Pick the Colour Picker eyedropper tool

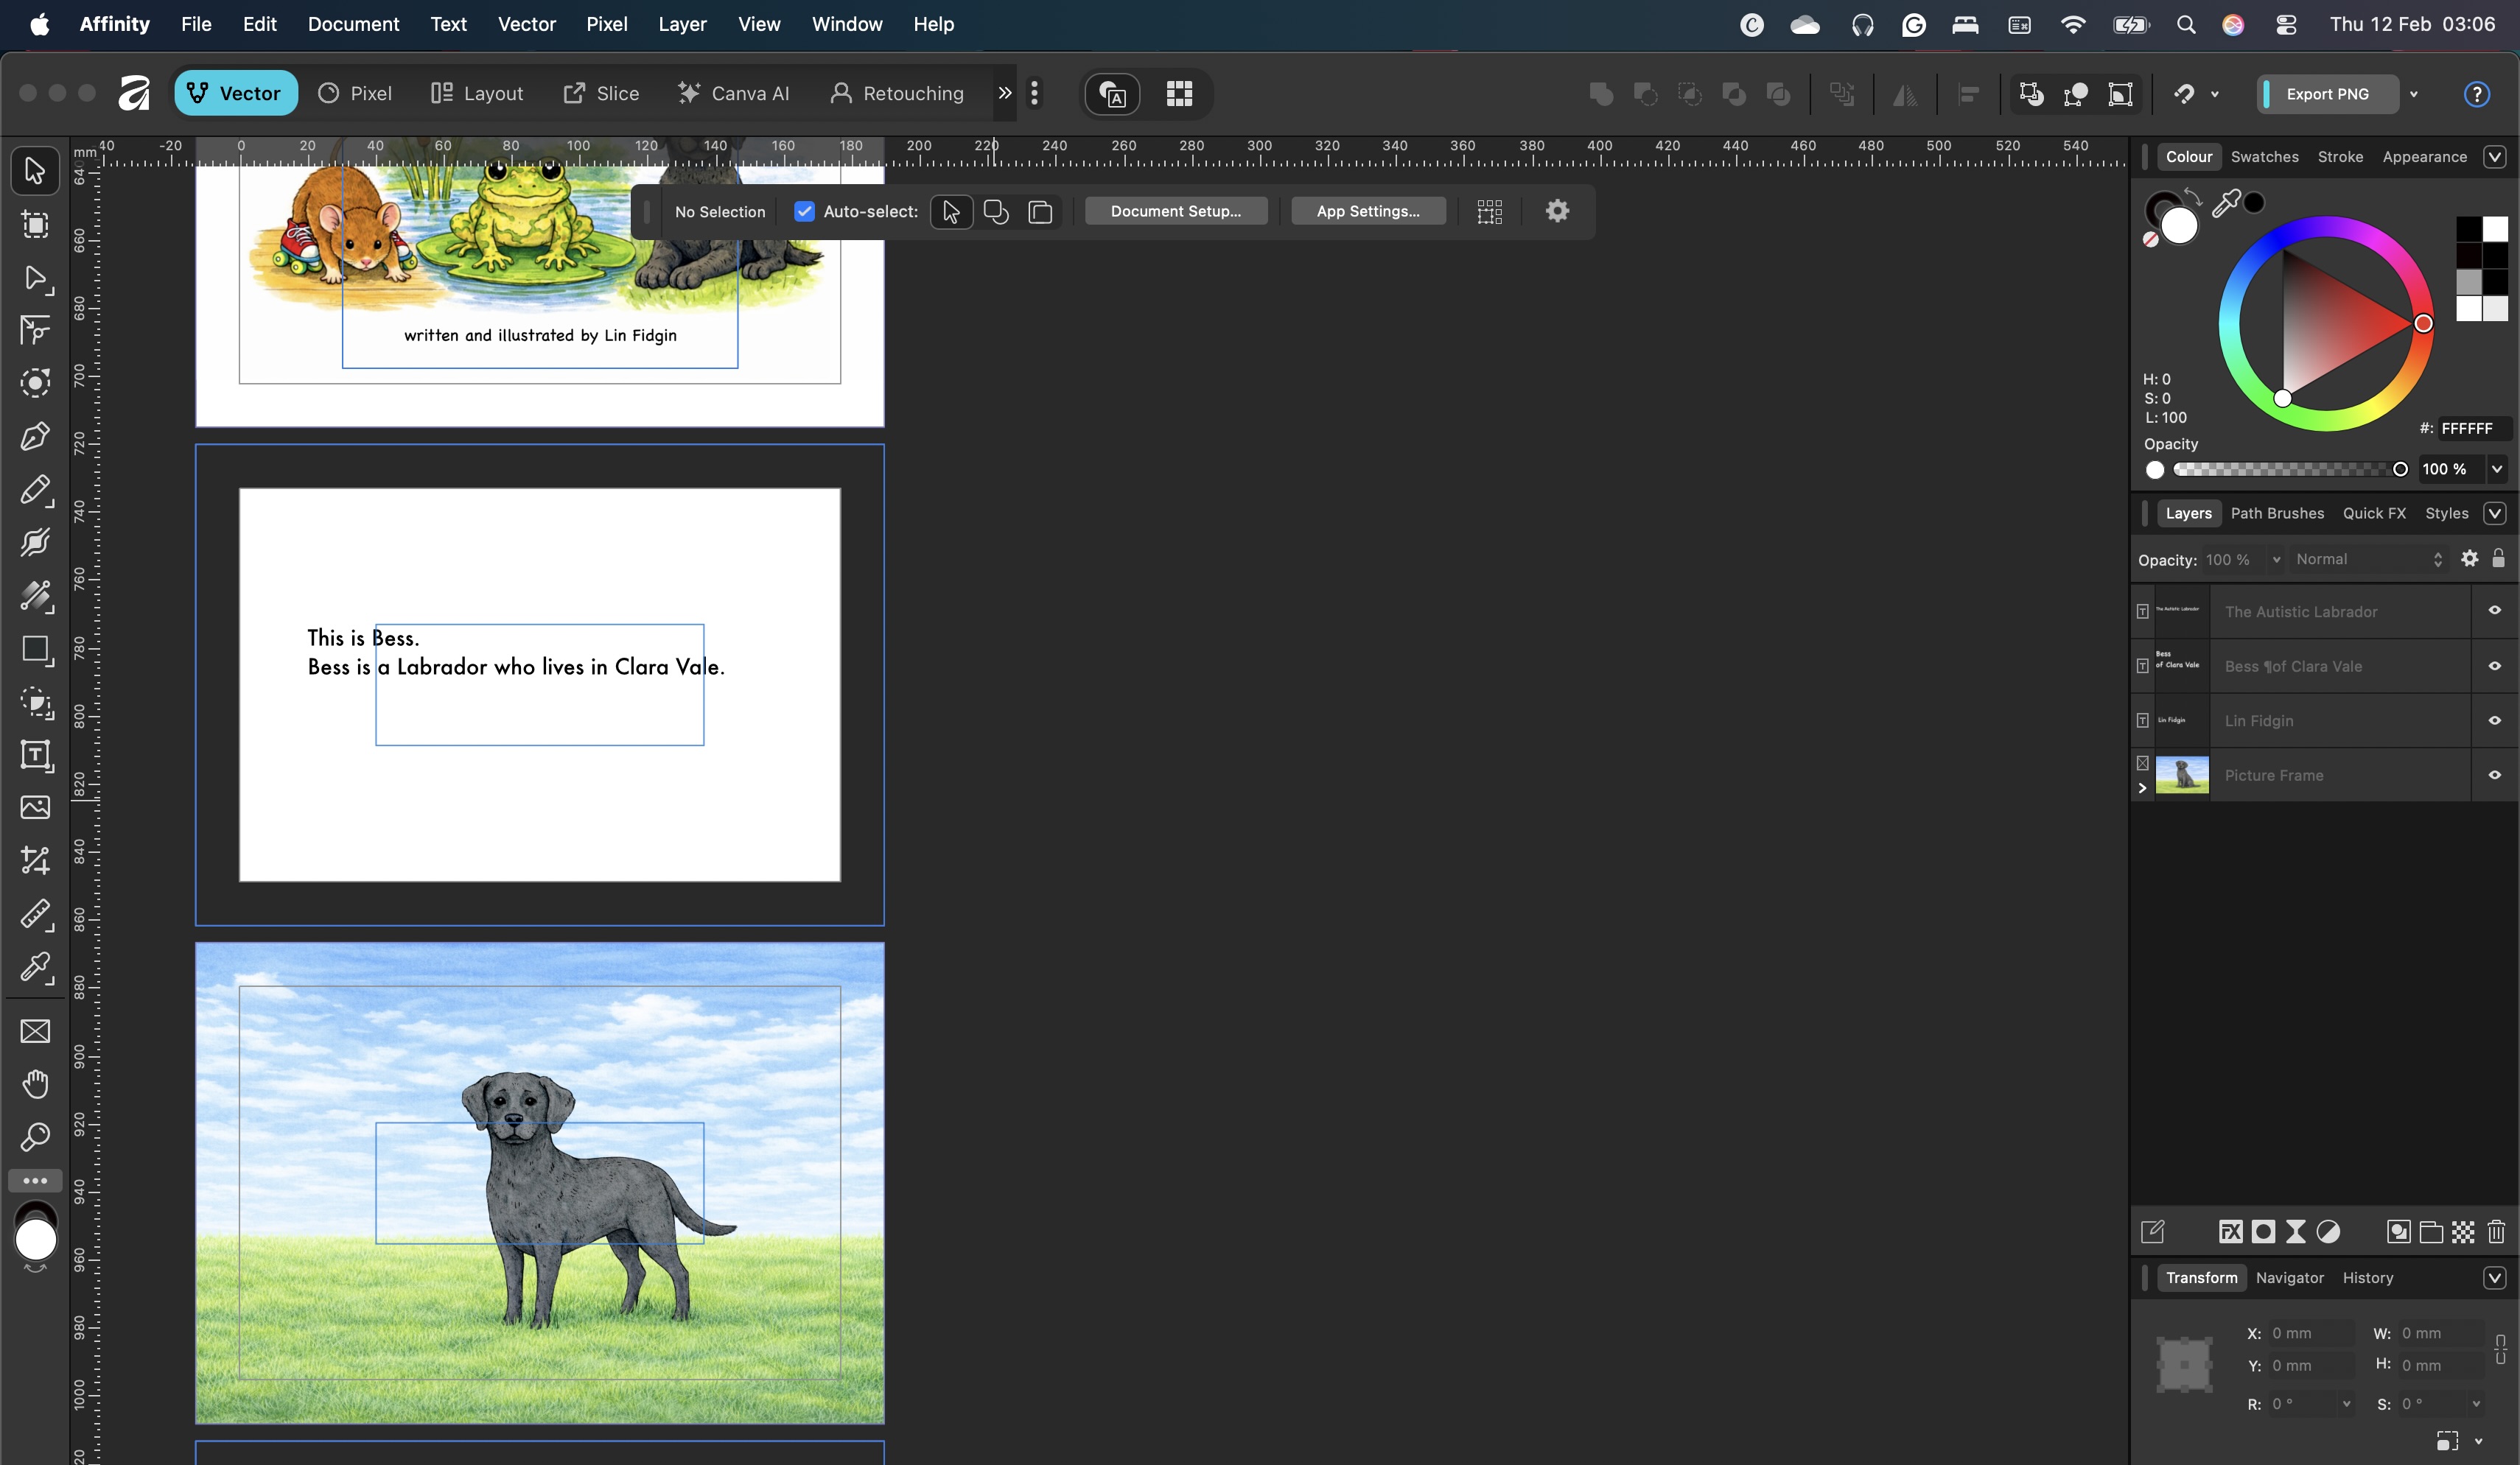click(35, 966)
